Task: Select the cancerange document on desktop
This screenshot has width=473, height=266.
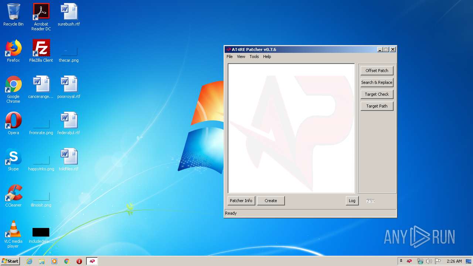Action: (41, 88)
